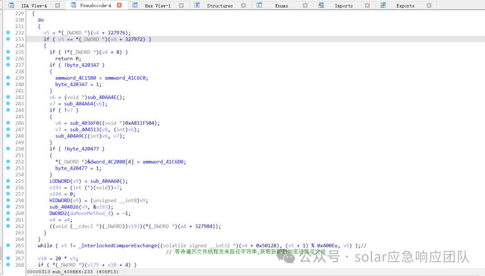Click the Exports tab icon
485x276 pixels.
[x=383, y=5]
